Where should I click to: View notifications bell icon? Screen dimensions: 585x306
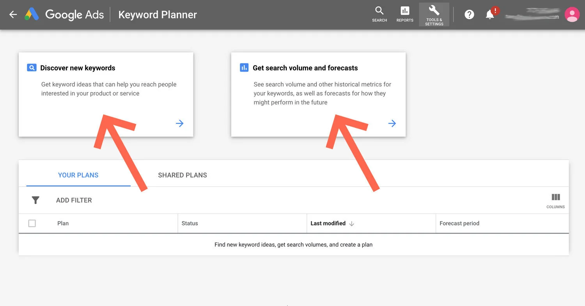click(x=490, y=15)
